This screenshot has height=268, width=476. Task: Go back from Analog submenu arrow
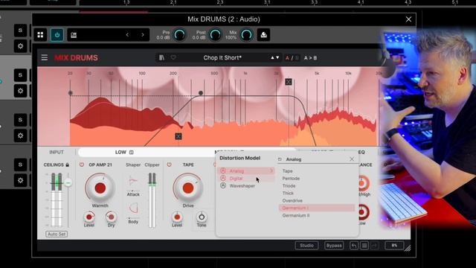click(x=280, y=159)
